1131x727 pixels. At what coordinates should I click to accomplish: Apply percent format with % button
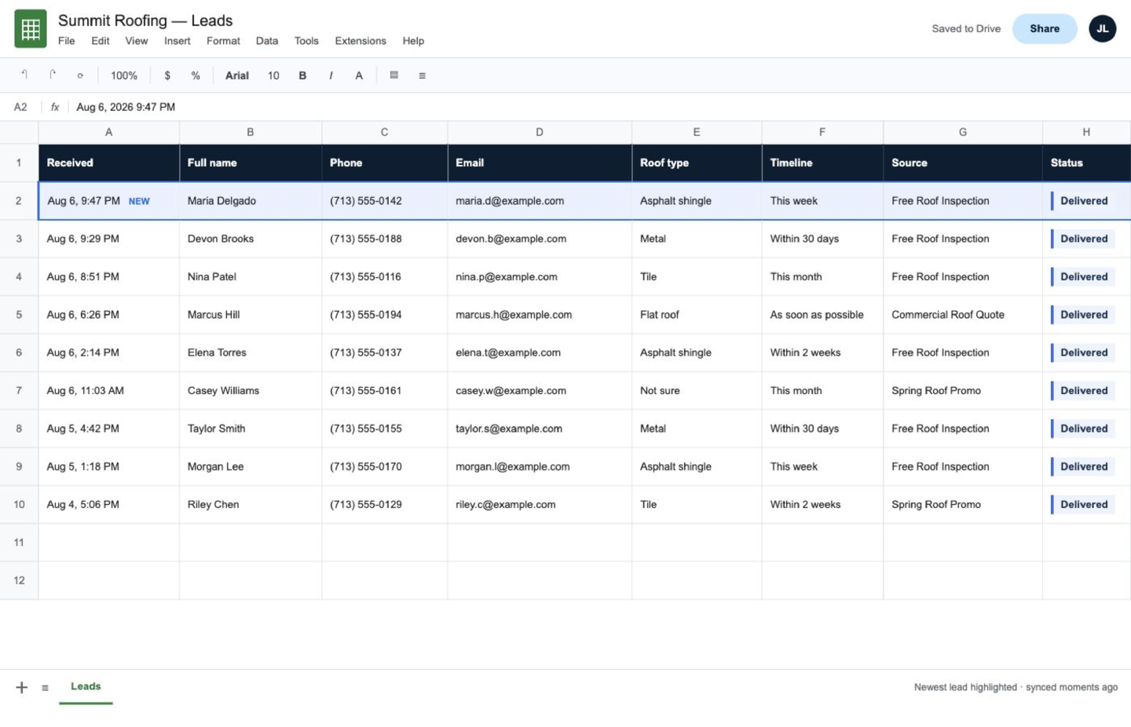tap(196, 75)
